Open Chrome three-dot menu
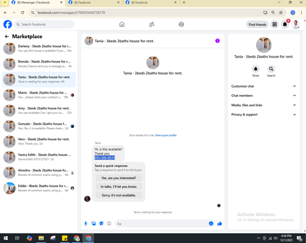 pos(301,13)
